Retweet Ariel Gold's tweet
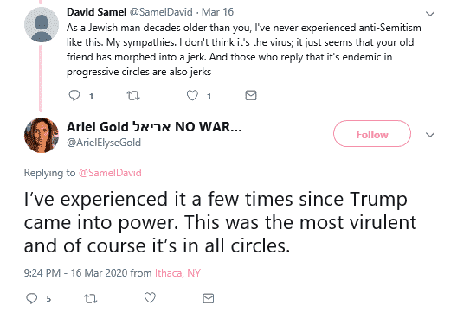This screenshot has width=457, height=312. 91,298
